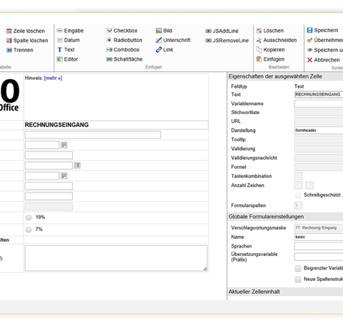Click Globale Formulareinstellungen section header
Image resolution: width=343 pixels, height=328 pixels.
[285, 217]
